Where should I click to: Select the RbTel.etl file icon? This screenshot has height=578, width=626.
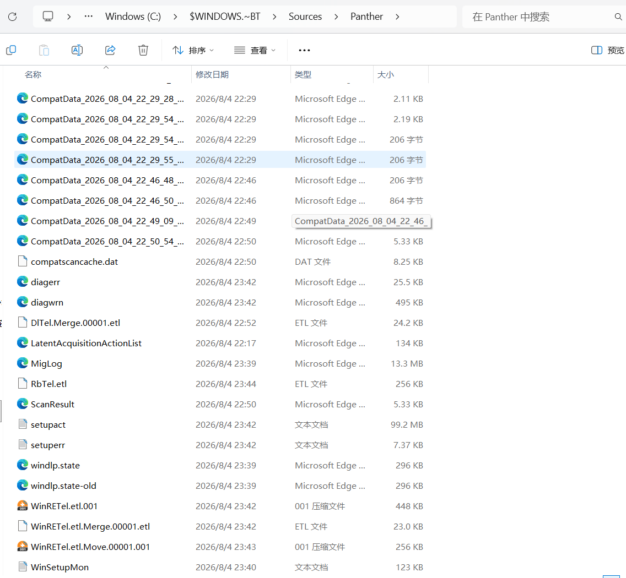23,383
